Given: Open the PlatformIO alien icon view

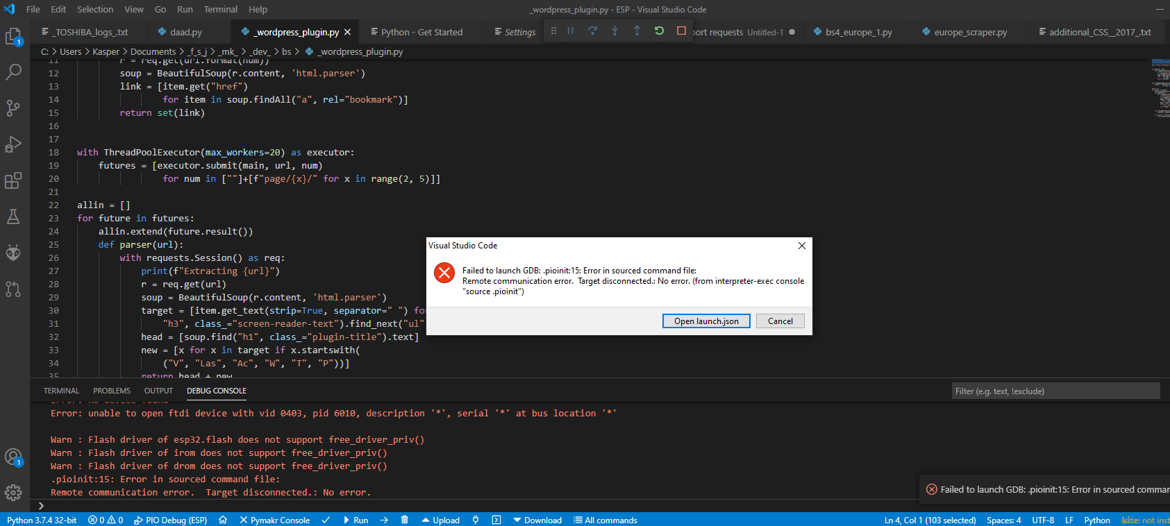Looking at the screenshot, I should click(13, 252).
